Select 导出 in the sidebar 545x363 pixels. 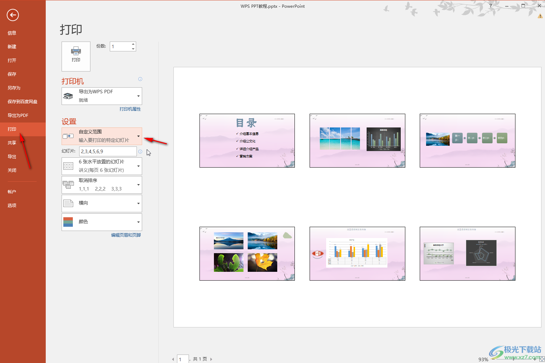coord(23,156)
